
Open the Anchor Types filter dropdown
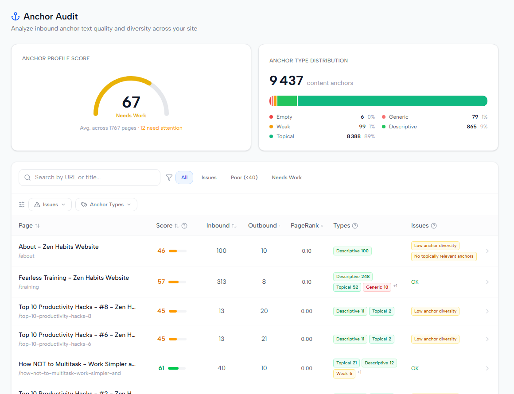106,205
